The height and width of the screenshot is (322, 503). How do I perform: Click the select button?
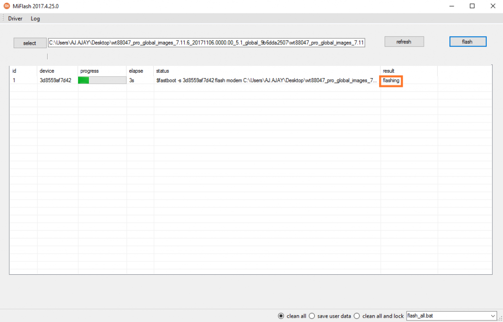(x=30, y=43)
